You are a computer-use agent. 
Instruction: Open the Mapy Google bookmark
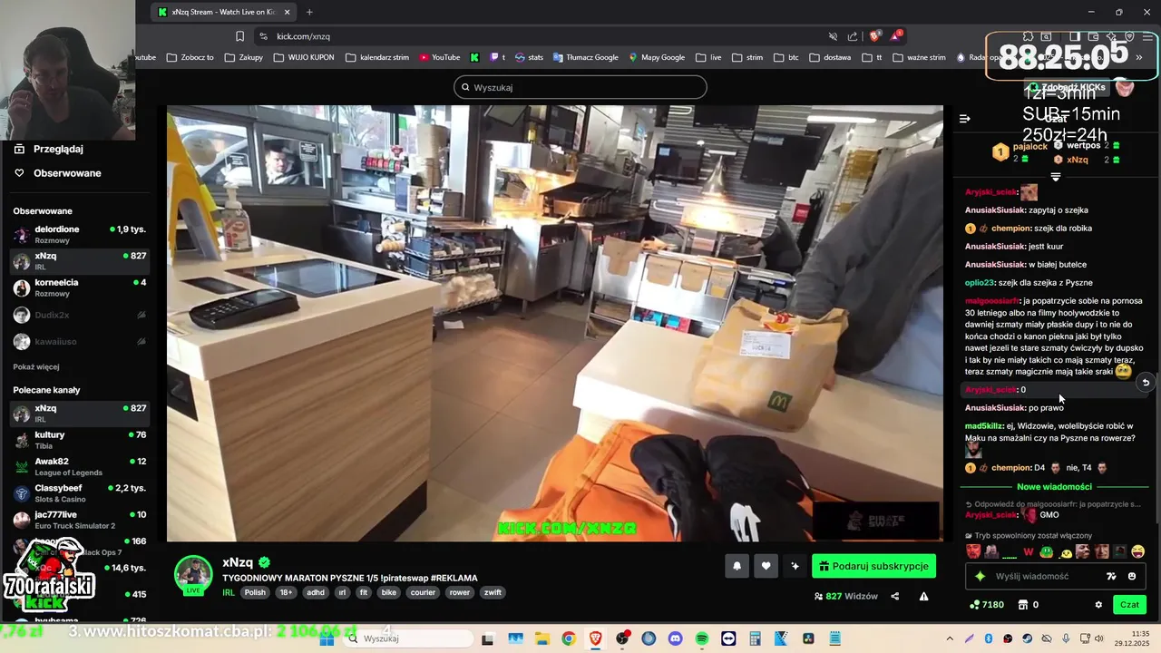pos(657,57)
